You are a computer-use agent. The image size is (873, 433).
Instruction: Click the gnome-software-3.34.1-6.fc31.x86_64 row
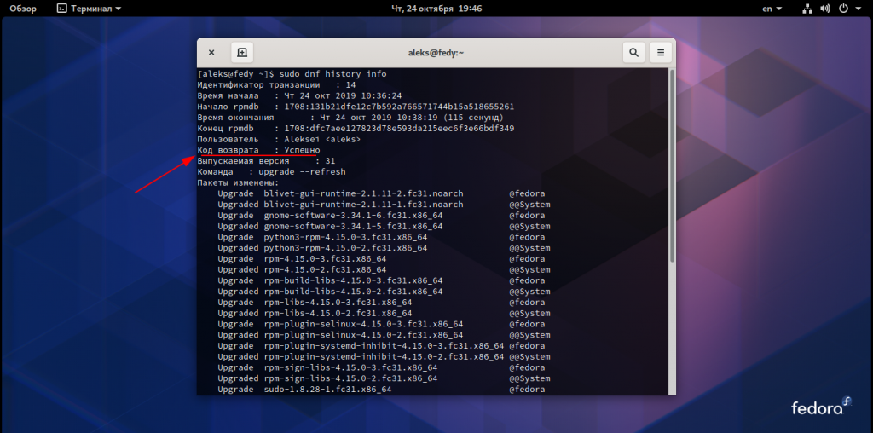[381, 216]
